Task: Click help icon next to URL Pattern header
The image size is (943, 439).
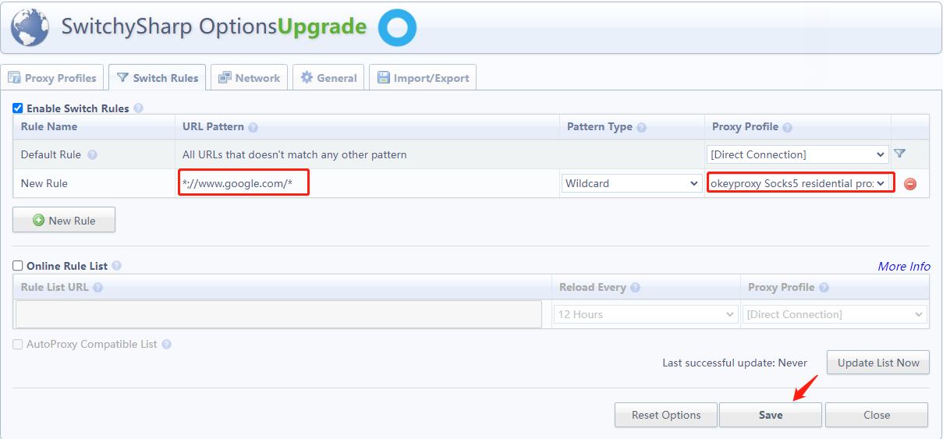Action: tap(253, 127)
